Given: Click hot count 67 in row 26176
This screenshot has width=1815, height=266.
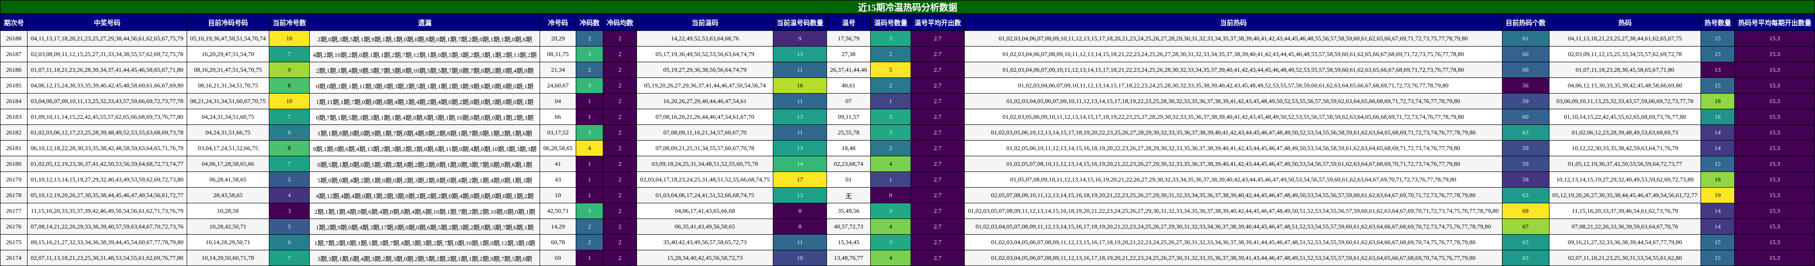Looking at the screenshot, I should coord(1525,227).
